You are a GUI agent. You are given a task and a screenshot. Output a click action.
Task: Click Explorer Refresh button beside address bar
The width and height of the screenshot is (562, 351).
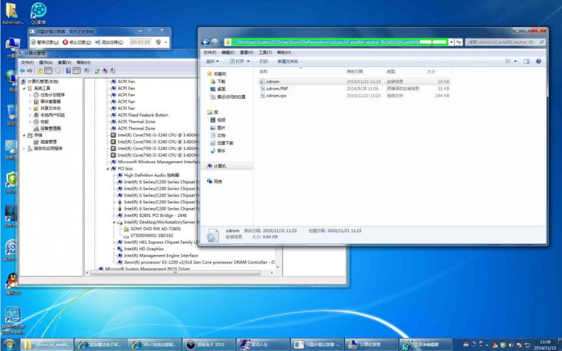[459, 42]
